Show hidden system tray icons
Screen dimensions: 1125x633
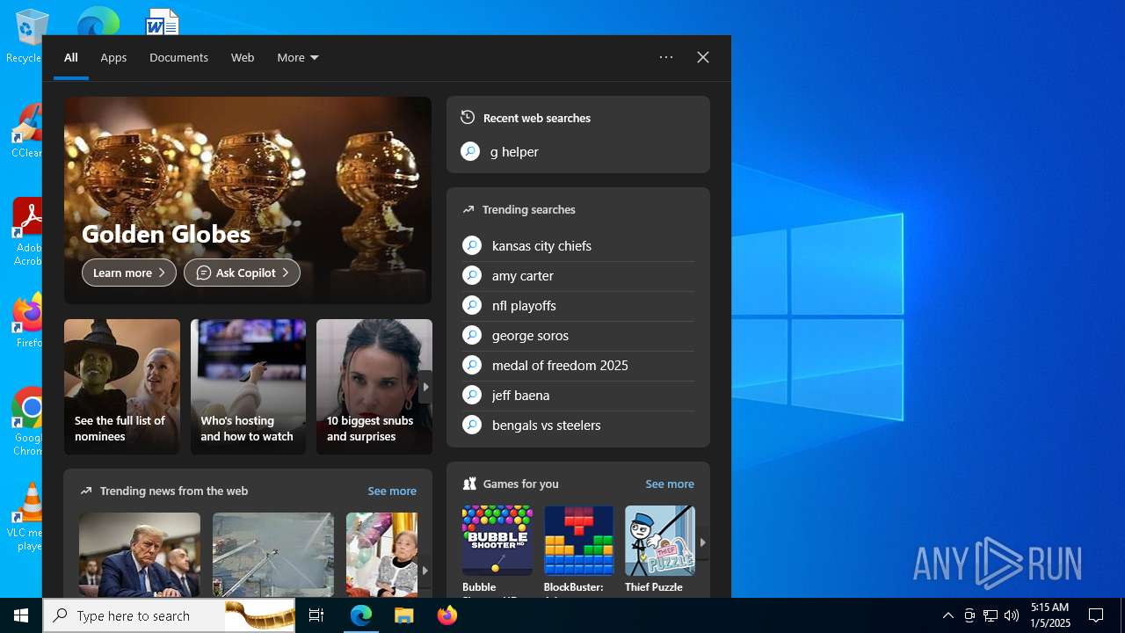tap(948, 615)
